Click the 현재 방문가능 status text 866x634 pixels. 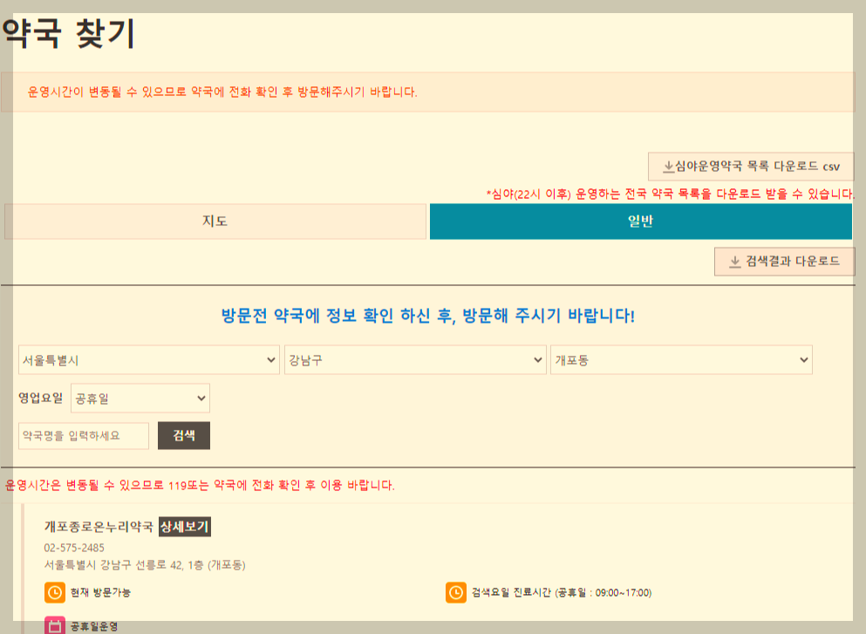coord(100,593)
